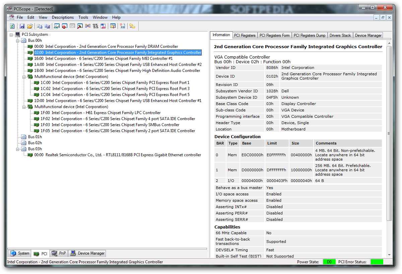Click the red X window toolbar icon
The height and width of the screenshot is (274, 402).
click(64, 26)
